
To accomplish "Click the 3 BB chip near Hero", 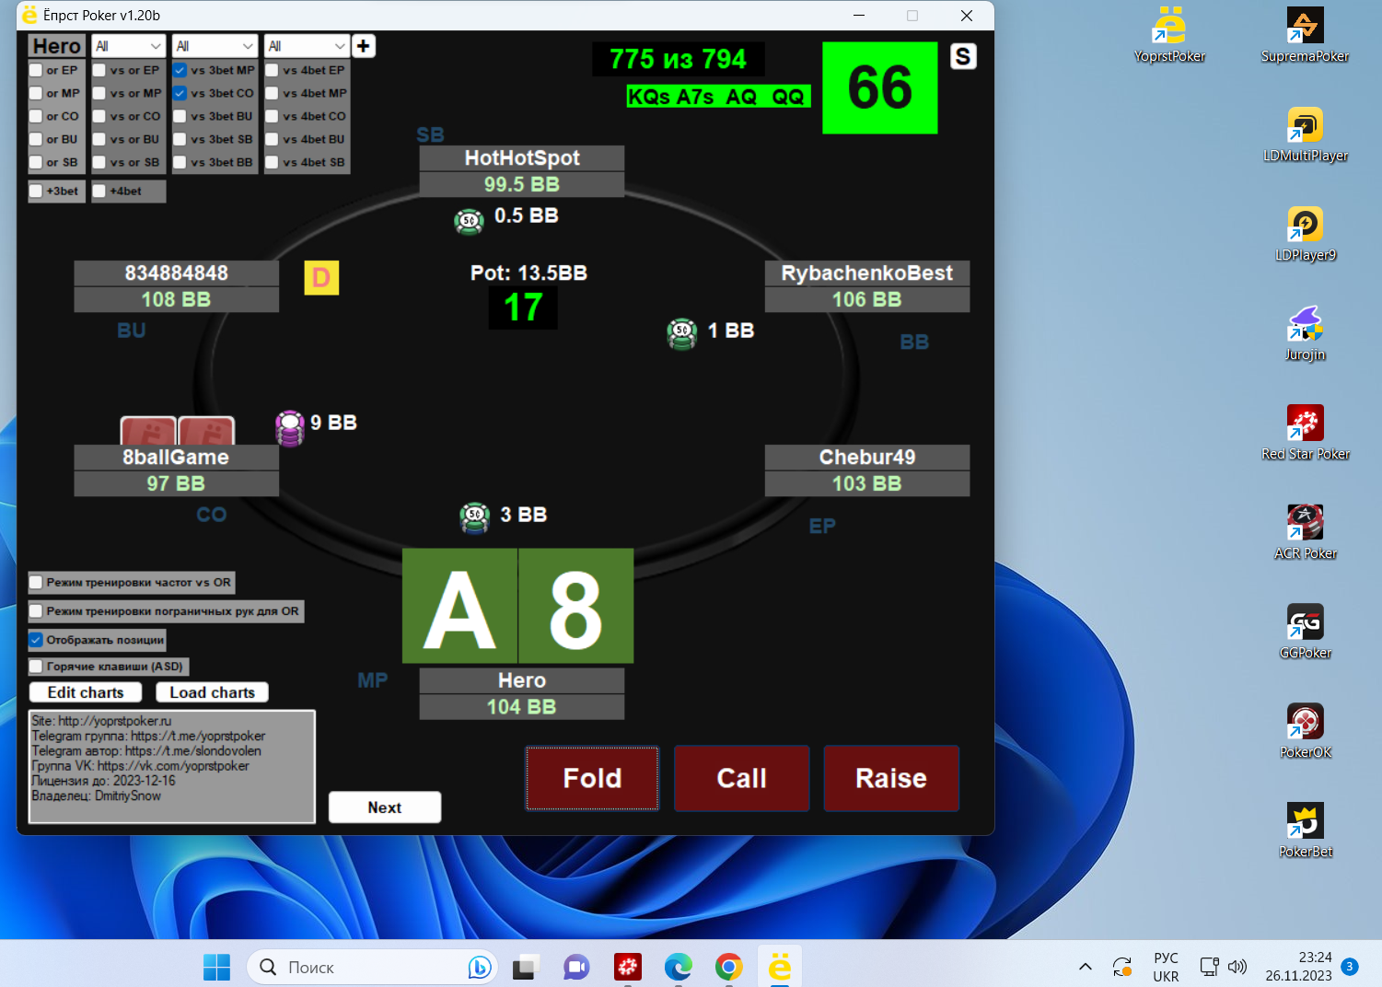I will point(474,517).
